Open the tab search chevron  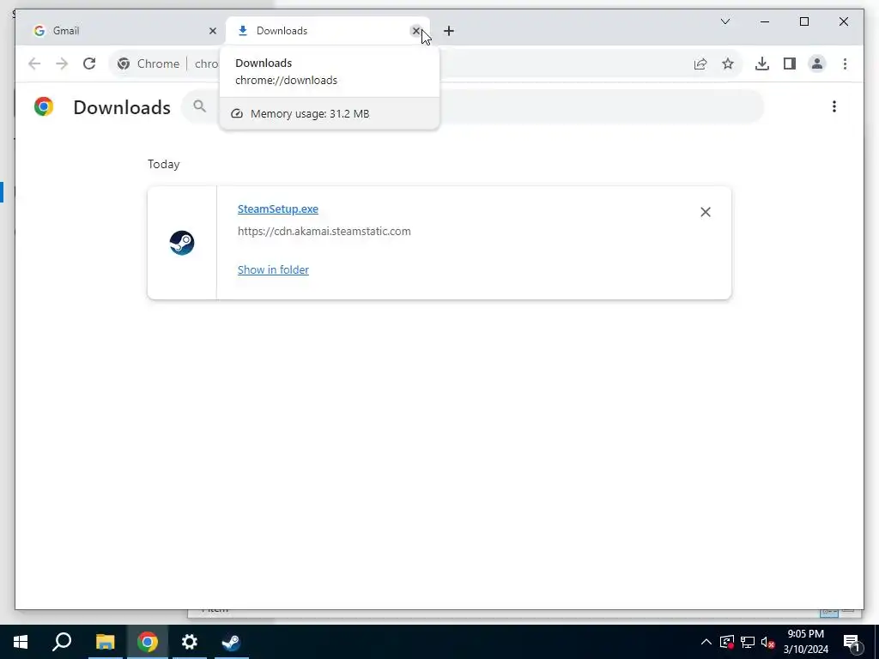724,21
